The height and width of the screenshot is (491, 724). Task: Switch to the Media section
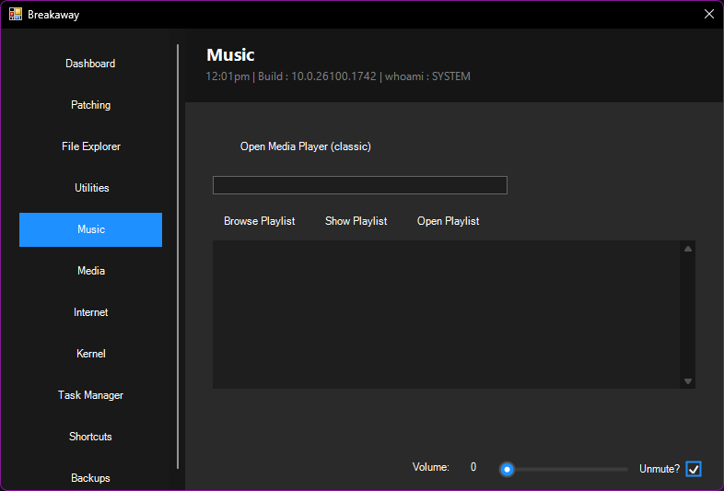[90, 271]
